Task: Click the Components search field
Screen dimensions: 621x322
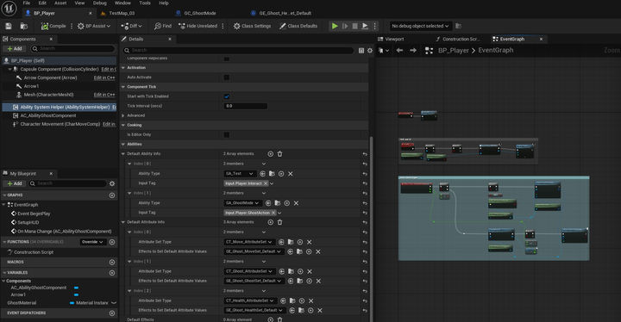Action: click(x=72, y=49)
